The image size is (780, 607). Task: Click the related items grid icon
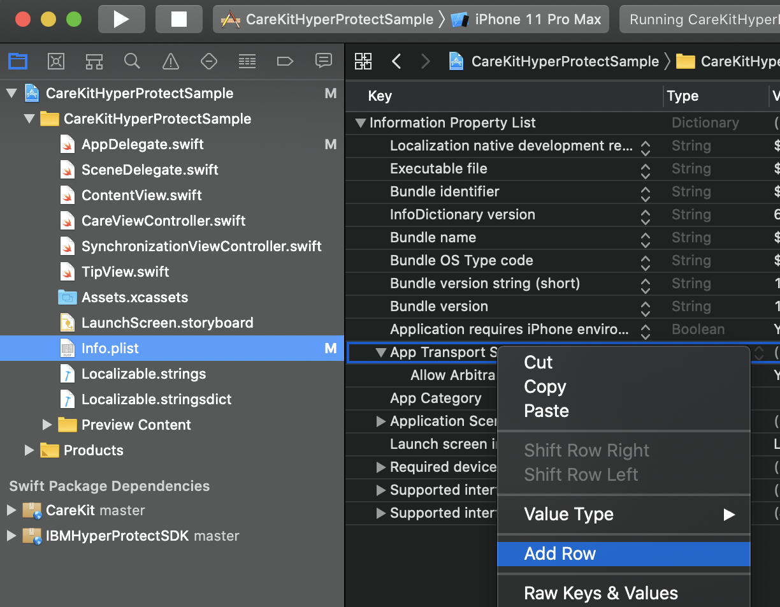(363, 61)
